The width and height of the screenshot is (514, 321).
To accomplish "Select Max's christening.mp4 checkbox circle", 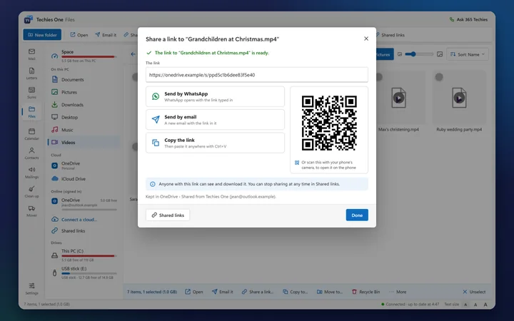I will pos(379,77).
